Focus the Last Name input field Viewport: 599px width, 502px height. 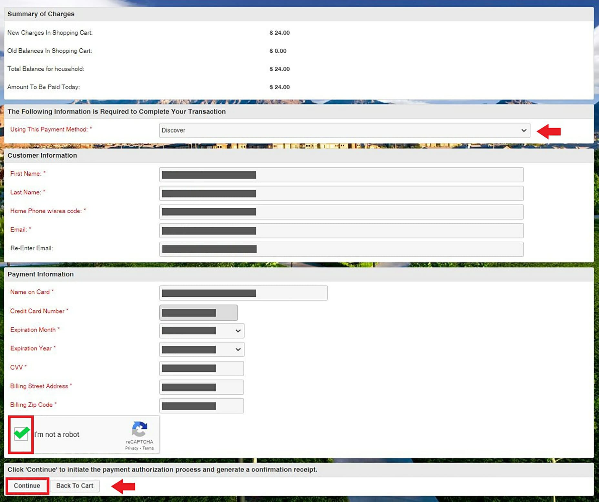pyautogui.click(x=341, y=193)
